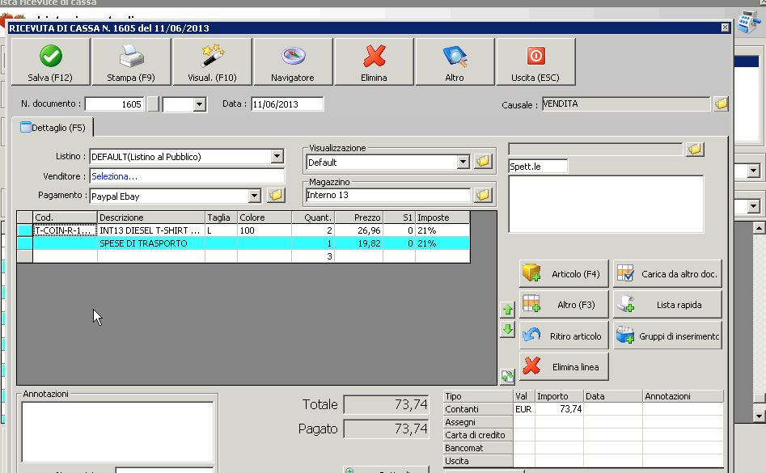
Task: Click Elimina linea to remove row
Action: click(563, 366)
